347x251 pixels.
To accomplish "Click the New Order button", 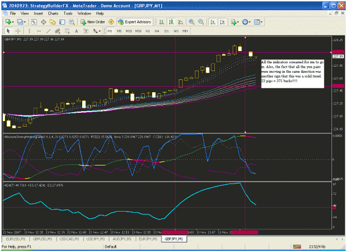I will (93, 22).
